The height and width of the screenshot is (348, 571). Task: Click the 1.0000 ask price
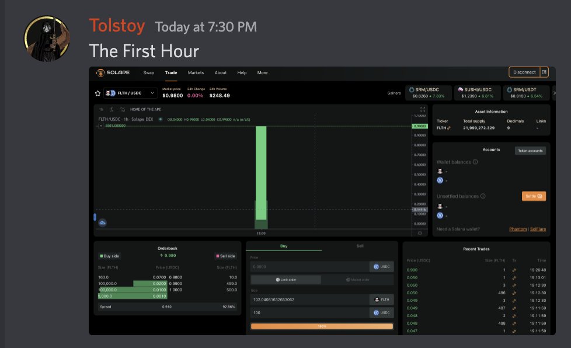click(x=176, y=290)
